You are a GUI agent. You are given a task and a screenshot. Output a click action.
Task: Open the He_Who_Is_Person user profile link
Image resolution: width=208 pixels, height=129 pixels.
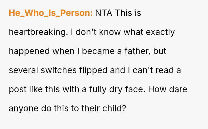pyautogui.click(x=51, y=13)
